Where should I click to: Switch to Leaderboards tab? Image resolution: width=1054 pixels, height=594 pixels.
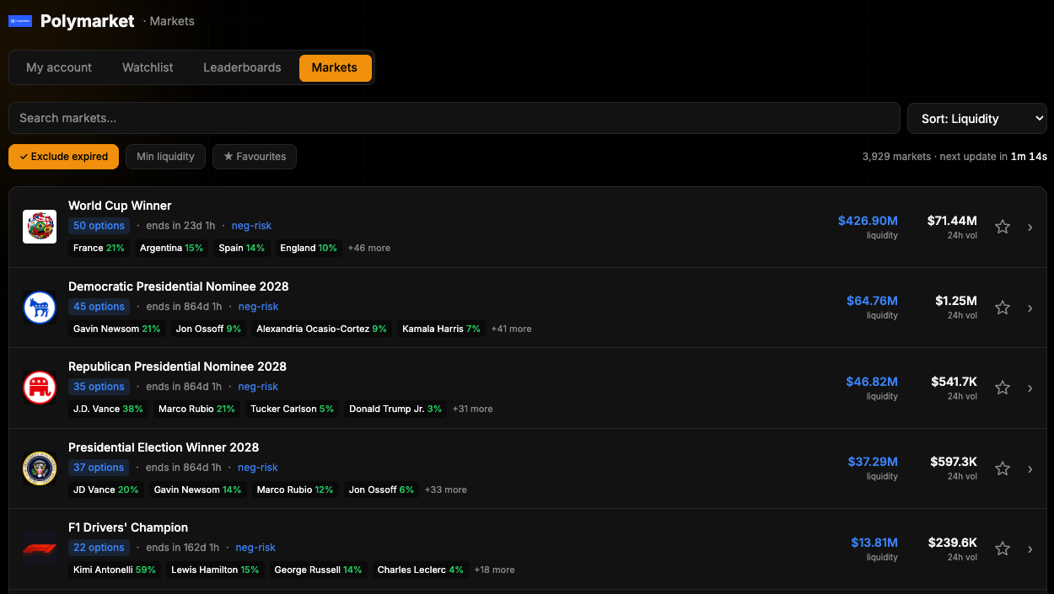click(x=242, y=67)
